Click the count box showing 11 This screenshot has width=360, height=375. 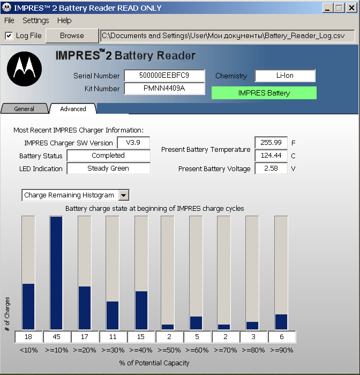coord(113,337)
